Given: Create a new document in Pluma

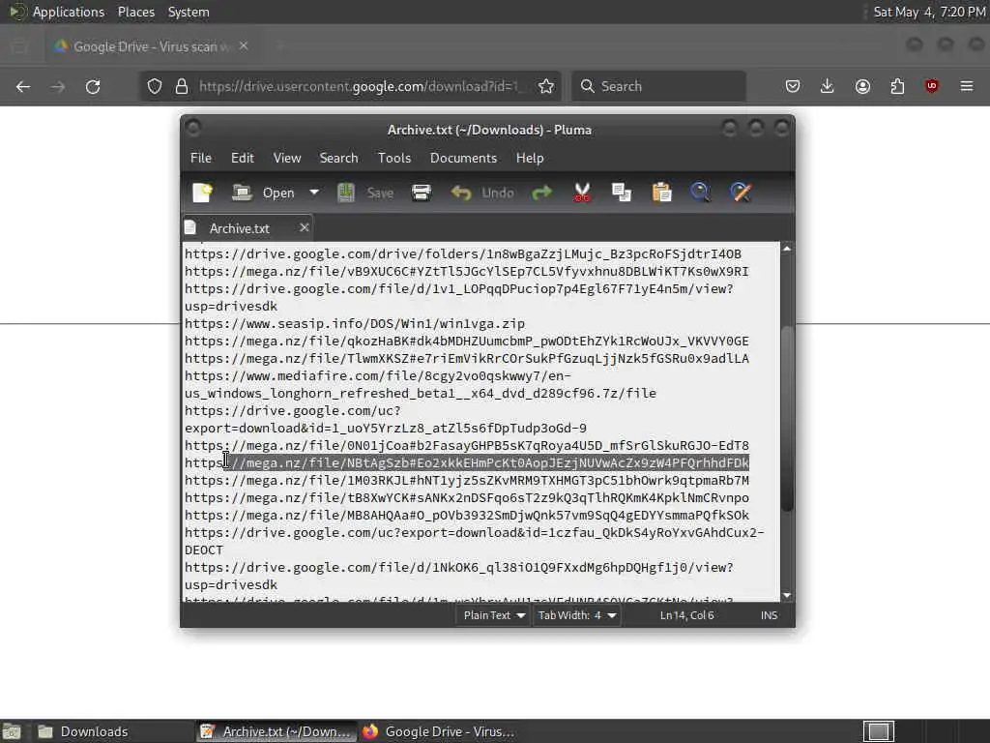Looking at the screenshot, I should [x=203, y=193].
